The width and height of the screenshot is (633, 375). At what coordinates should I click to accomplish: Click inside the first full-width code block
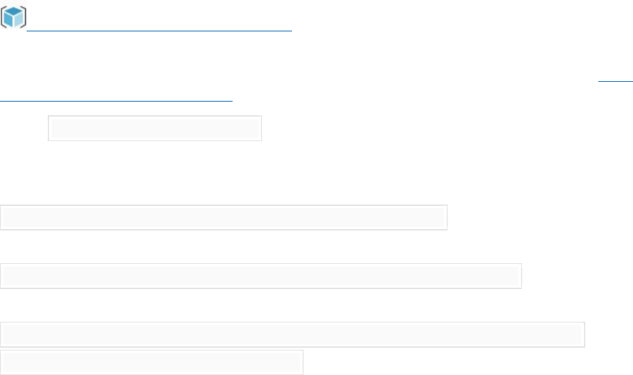click(224, 217)
